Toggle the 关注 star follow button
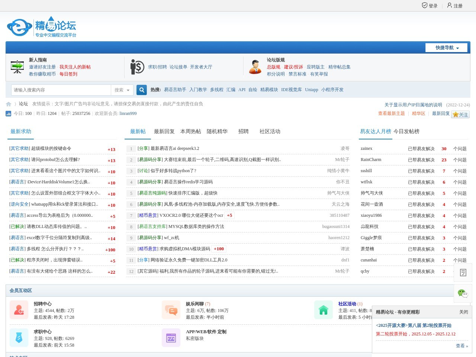The image size is (476, 357). [x=460, y=115]
